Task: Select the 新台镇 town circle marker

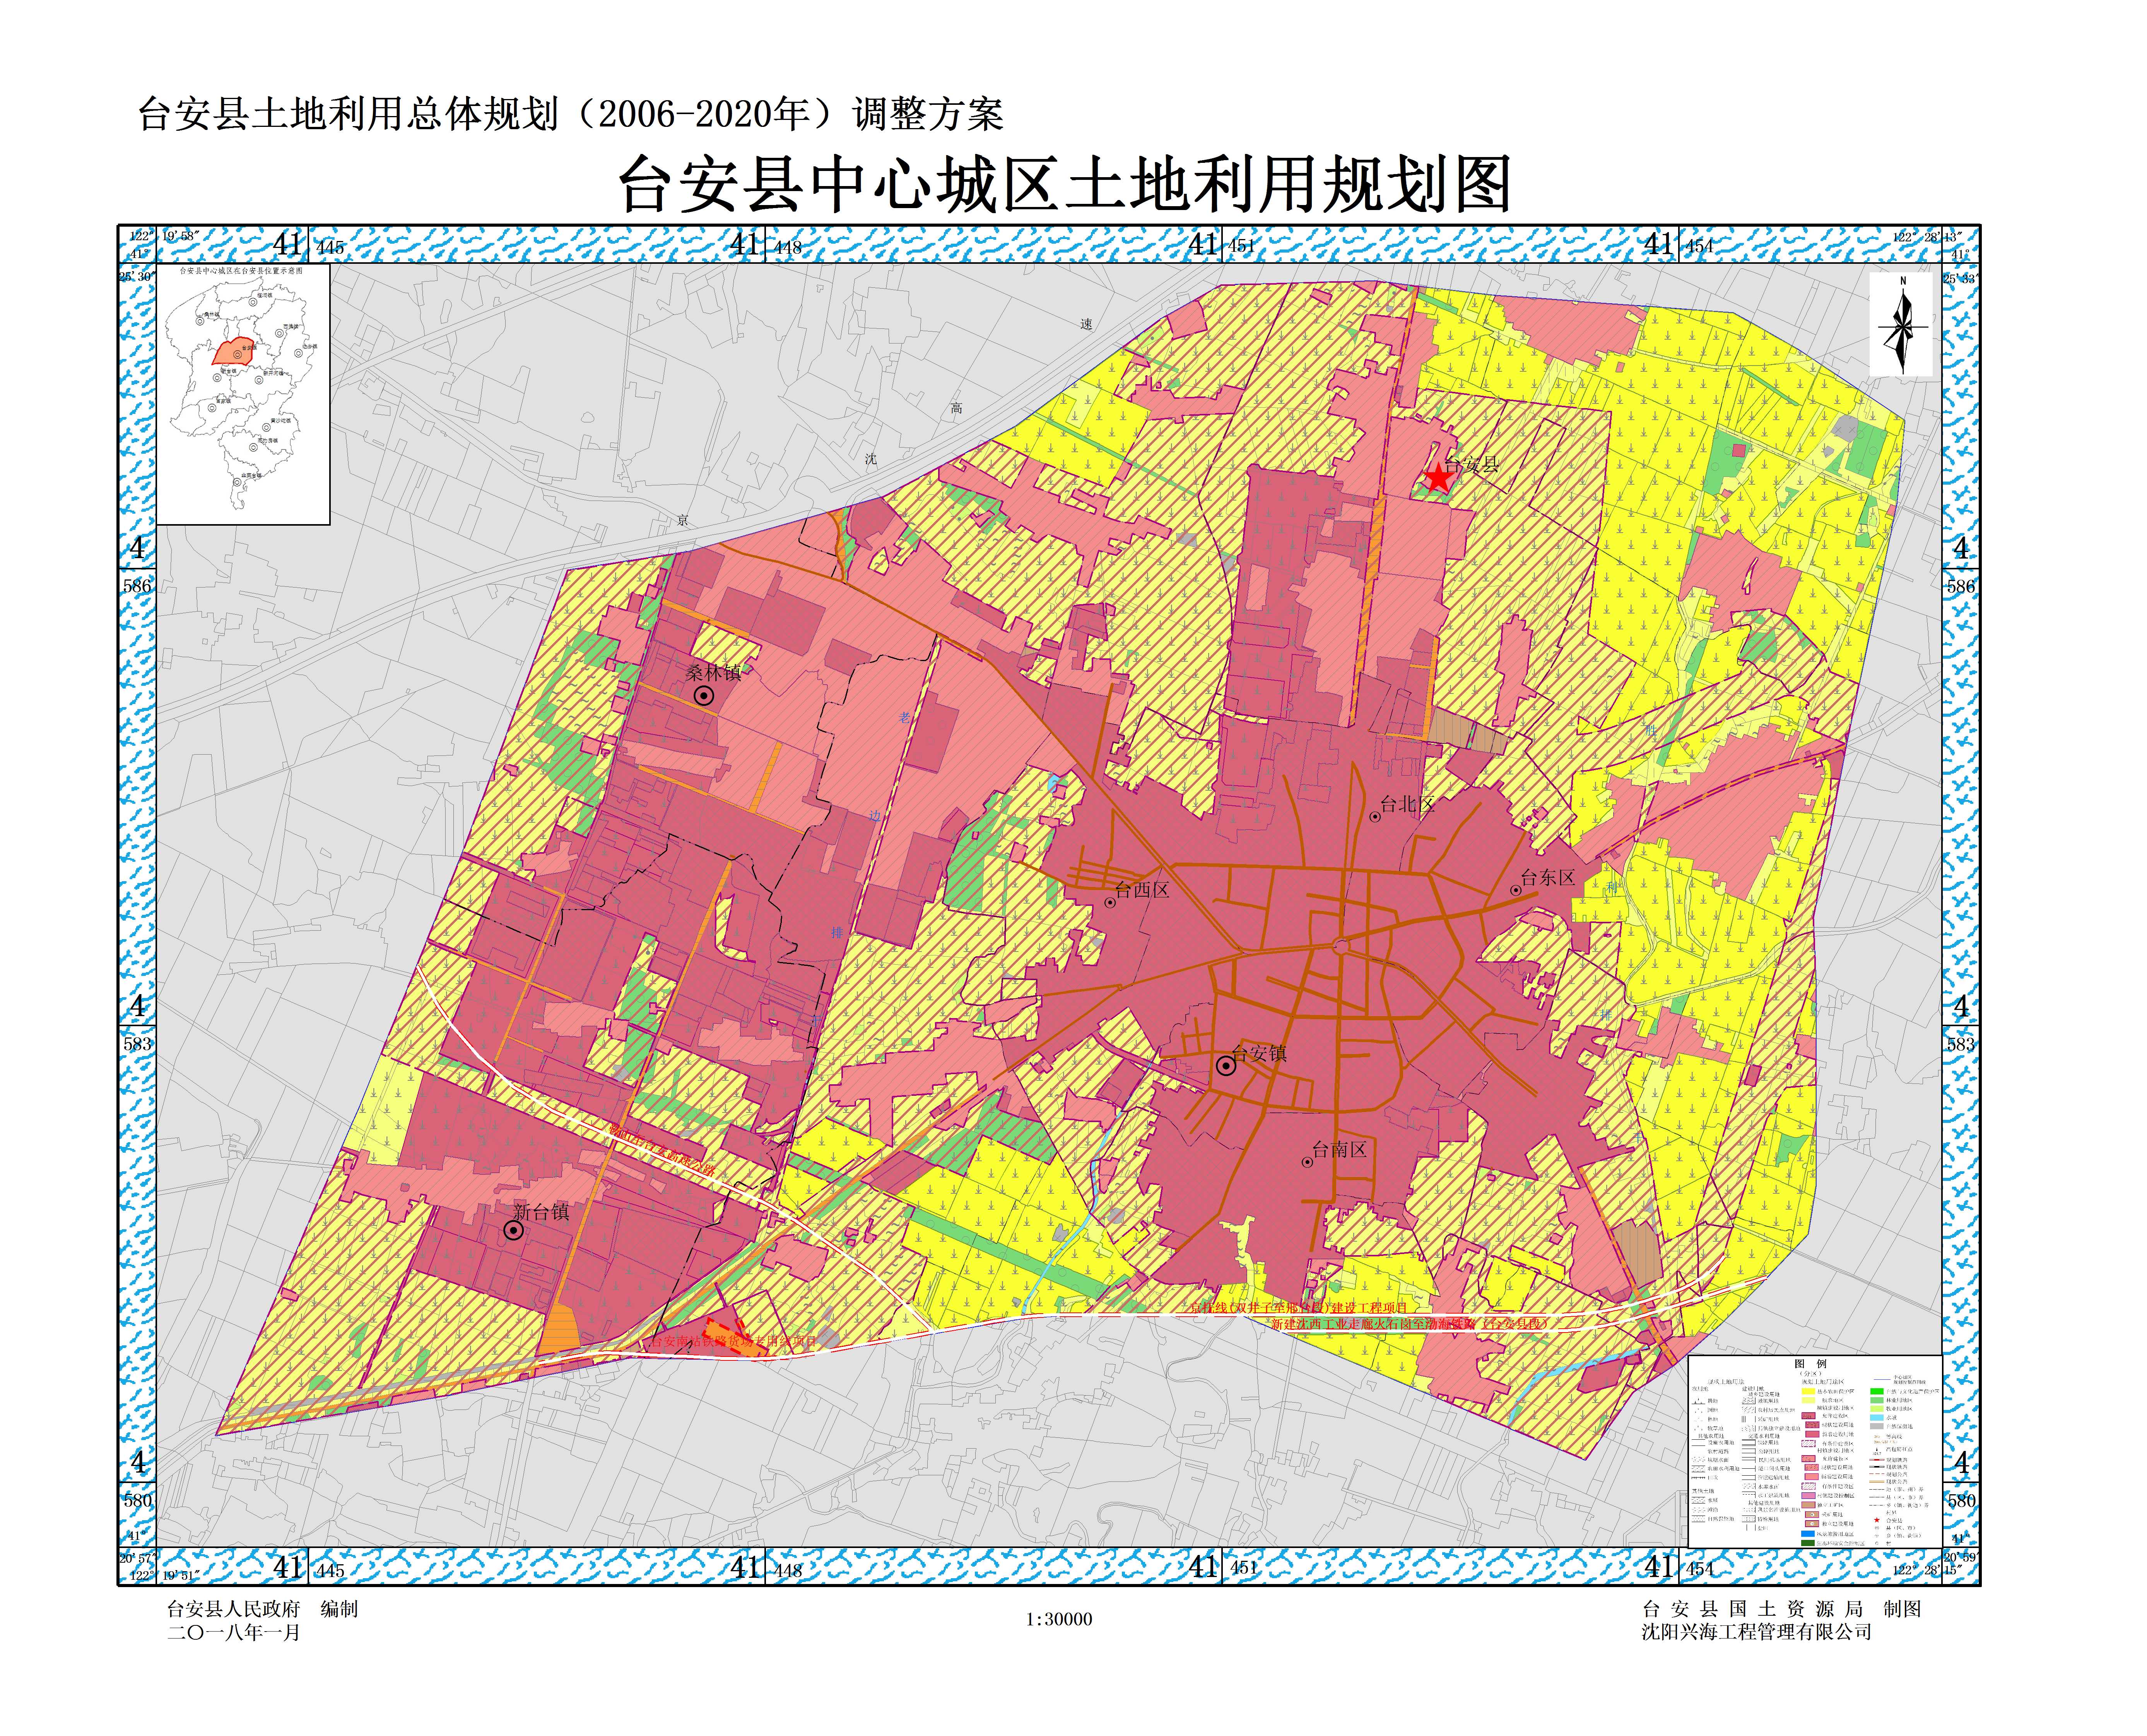Action: 513,1231
